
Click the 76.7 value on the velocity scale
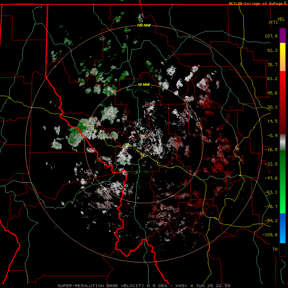pyautogui.click(x=272, y=64)
